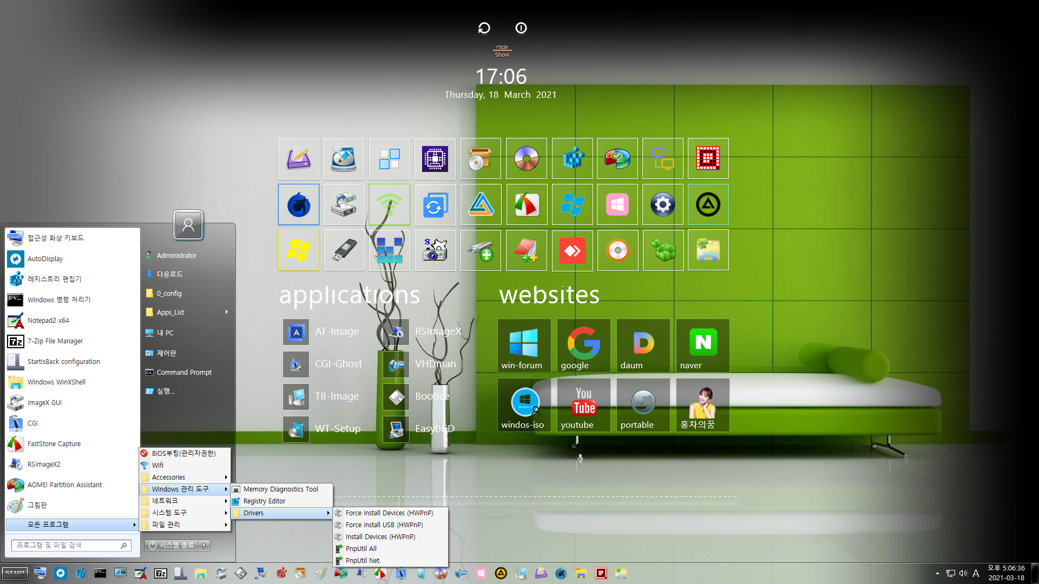Image resolution: width=1039 pixels, height=584 pixels.
Task: Expand the Drivers submenu
Action: coord(281,513)
